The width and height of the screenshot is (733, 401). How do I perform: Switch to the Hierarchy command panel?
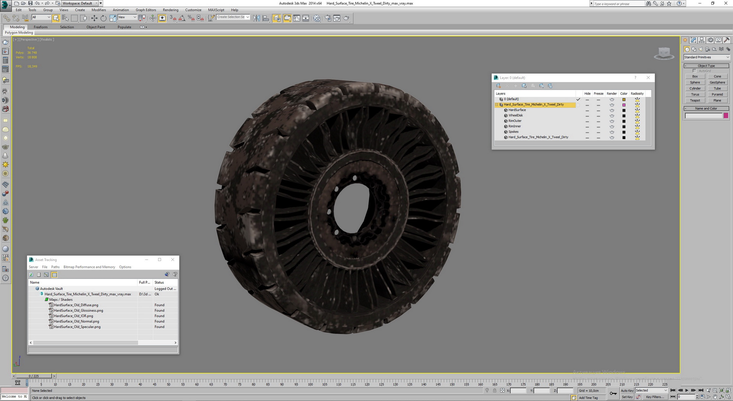pos(702,40)
